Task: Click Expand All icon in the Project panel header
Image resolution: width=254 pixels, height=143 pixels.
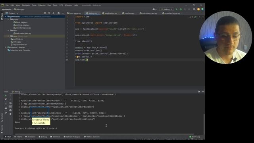Action: click(49, 13)
